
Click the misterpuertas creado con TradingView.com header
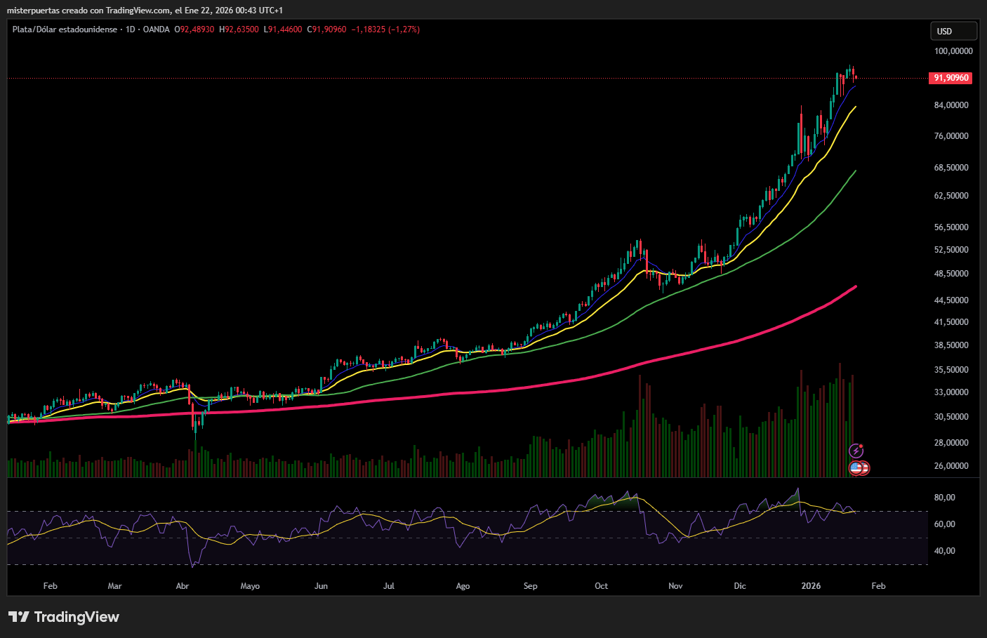click(x=145, y=11)
